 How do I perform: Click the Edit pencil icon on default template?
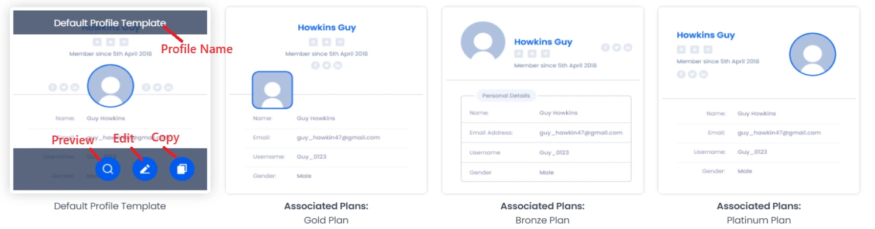click(145, 169)
